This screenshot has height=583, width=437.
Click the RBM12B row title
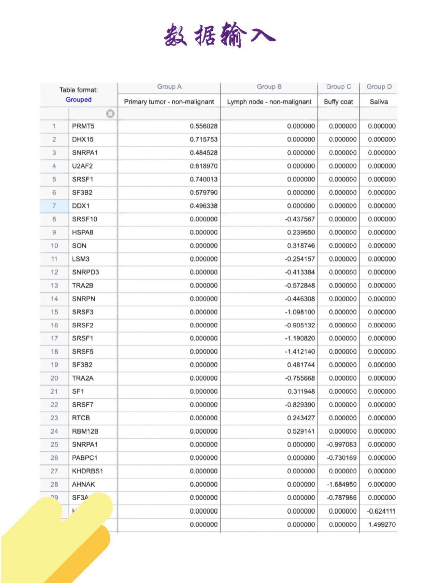(85, 431)
